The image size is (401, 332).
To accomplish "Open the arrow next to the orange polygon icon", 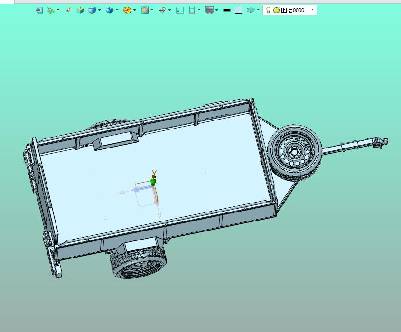I will click(x=135, y=10).
